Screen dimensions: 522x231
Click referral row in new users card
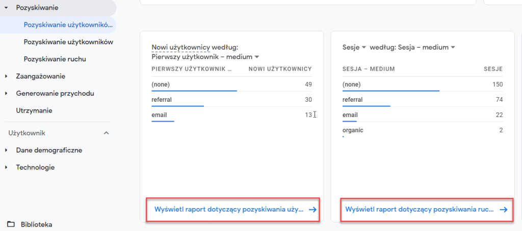pyautogui.click(x=231, y=100)
